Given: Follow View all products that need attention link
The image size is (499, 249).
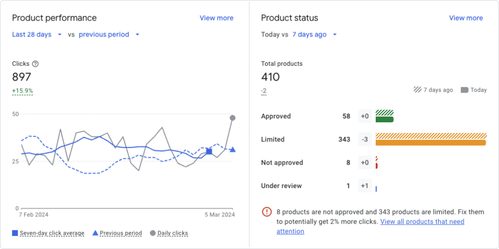Looking at the screenshot, I should (422, 222).
